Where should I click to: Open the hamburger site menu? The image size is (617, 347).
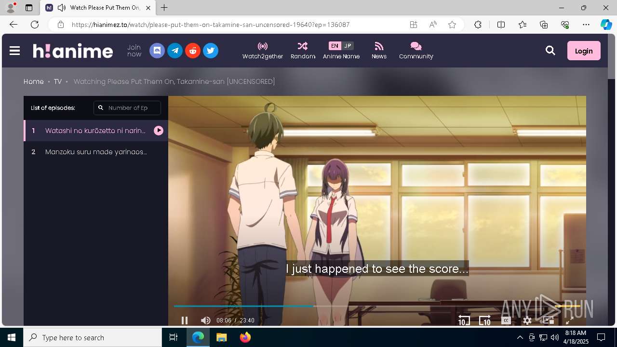click(x=15, y=51)
